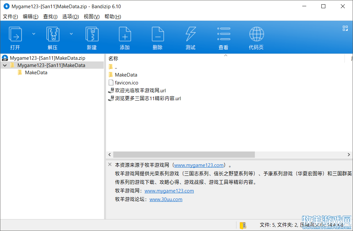This screenshot has width=353, height=231.
Task: Expand the dropdown arrow beside 打开
Action: click(34, 34)
